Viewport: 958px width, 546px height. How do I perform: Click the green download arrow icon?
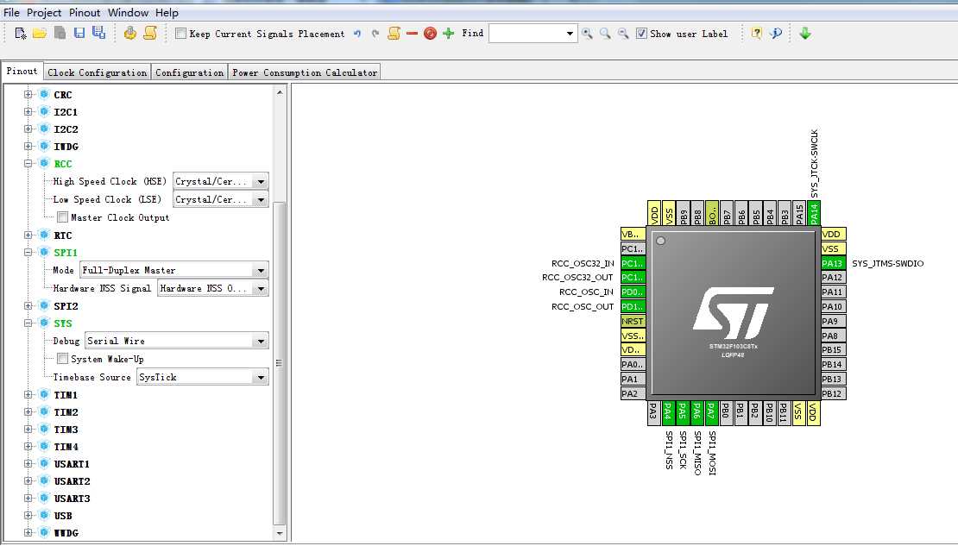[x=805, y=34]
